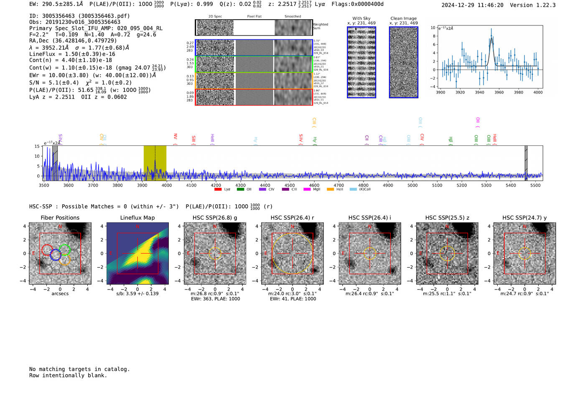Click the Gaussian fit emission-line plot
585x398 pixels.
point(490,57)
